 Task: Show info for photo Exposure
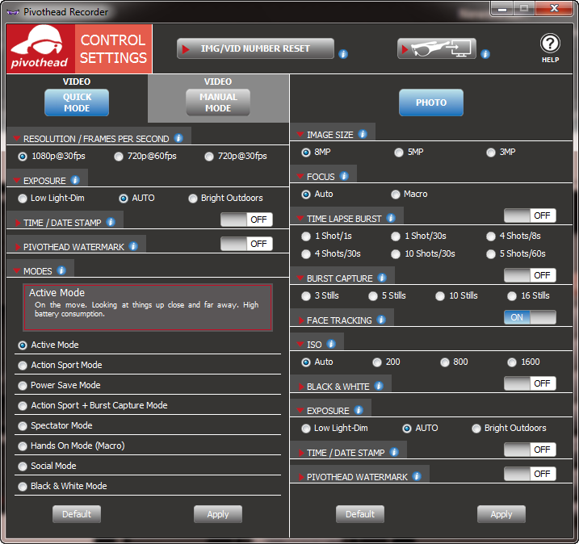coord(359,410)
